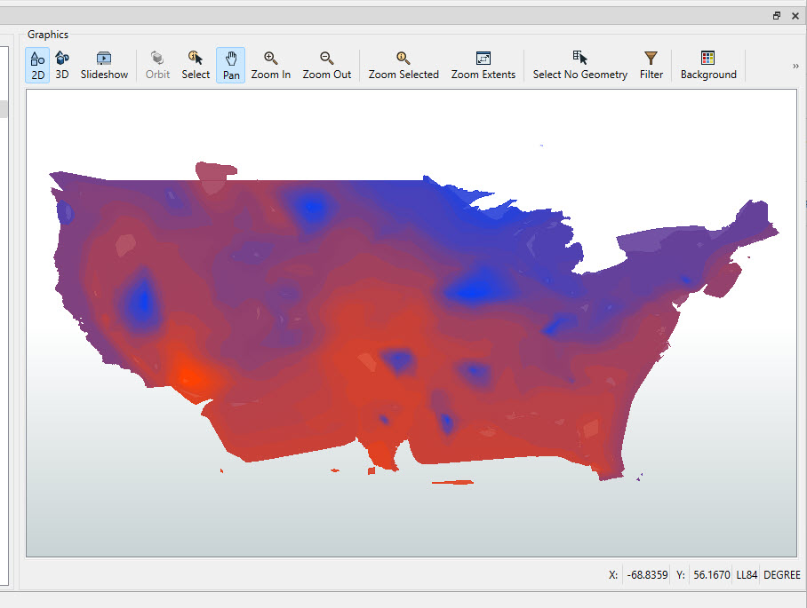Zoom to full extents

click(x=483, y=66)
